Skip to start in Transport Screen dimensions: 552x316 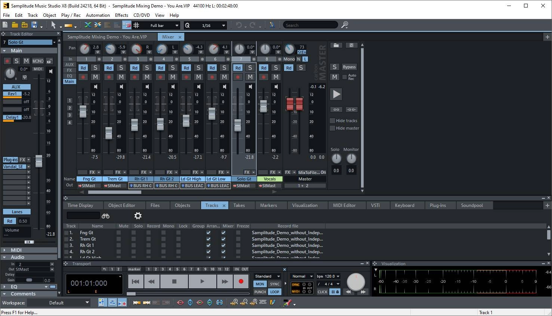(136, 281)
